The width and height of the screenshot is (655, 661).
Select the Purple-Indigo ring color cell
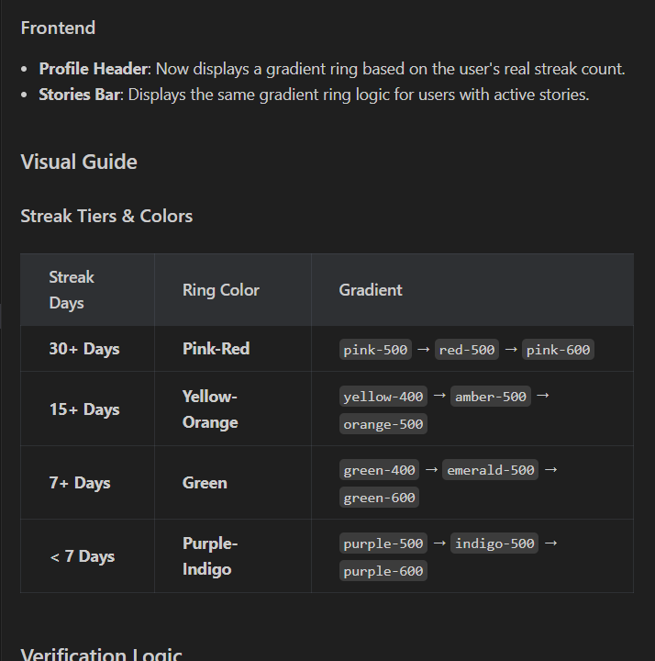pos(210,556)
